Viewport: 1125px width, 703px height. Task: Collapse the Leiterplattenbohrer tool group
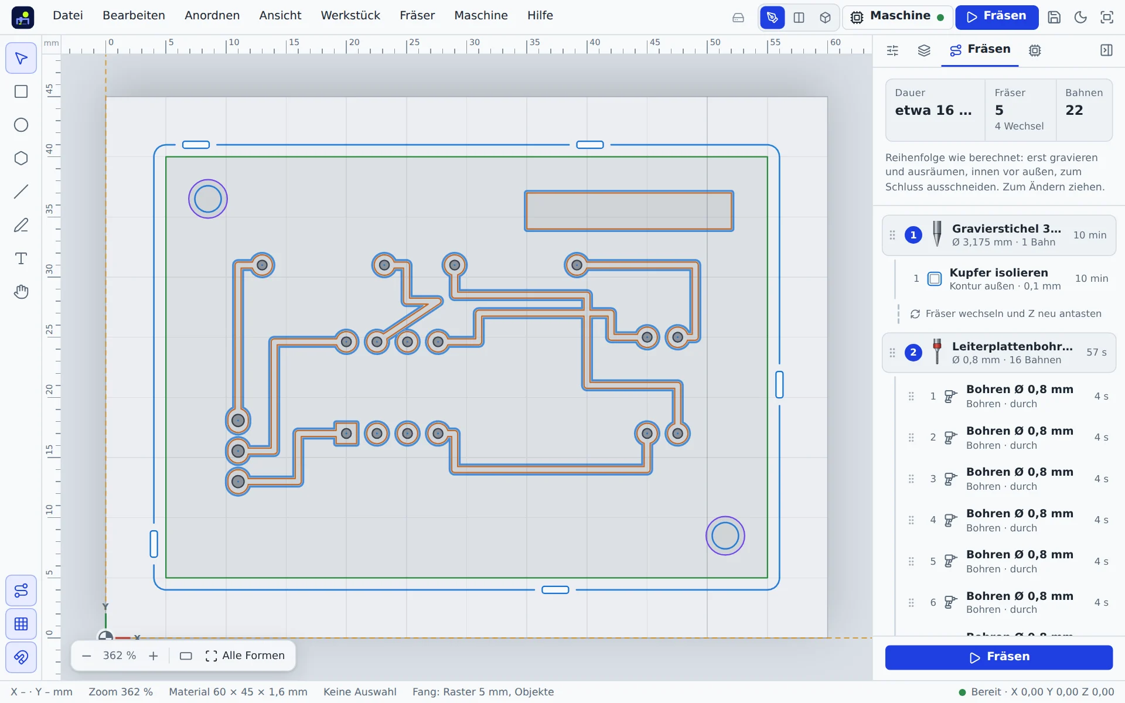point(998,353)
